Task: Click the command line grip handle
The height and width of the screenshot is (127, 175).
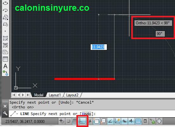Action: pos(5,101)
